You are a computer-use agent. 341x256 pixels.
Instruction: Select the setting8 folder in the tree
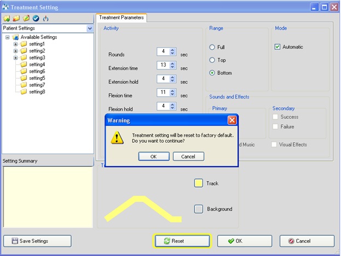(37, 92)
